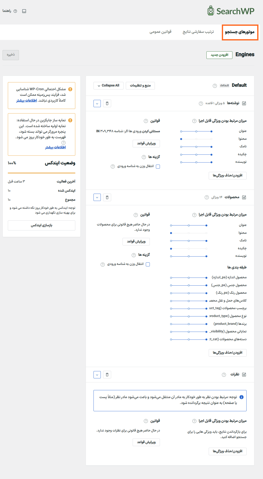Collapse the نوشته‌ها section with chevron

[97, 103]
